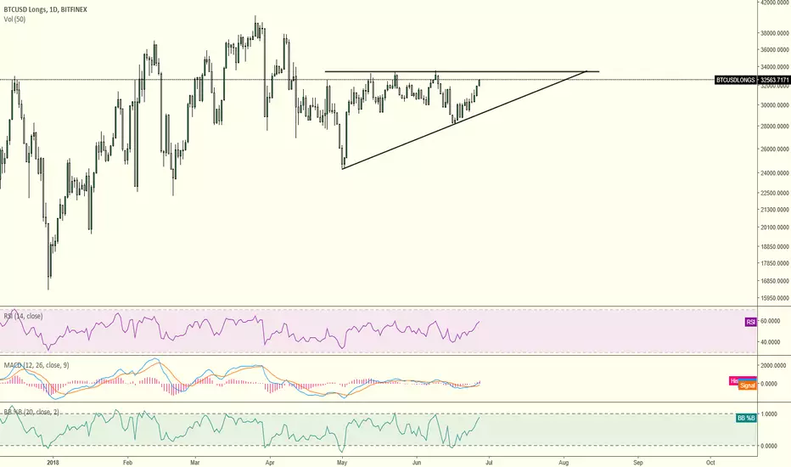The image size is (791, 467).
Task: Click the 22500.0000 price axis label
Action: (x=775, y=193)
